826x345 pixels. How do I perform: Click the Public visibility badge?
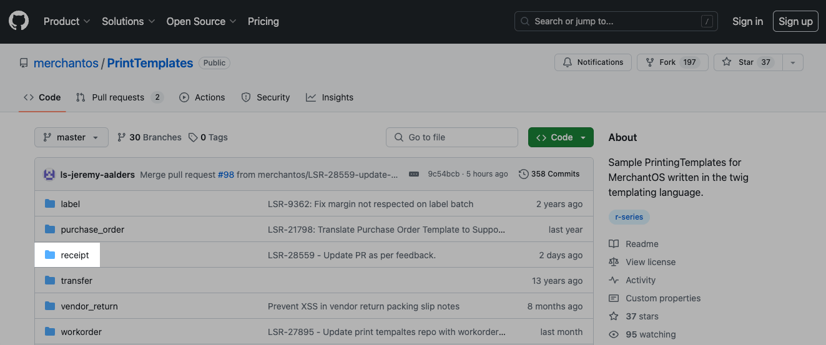point(214,63)
